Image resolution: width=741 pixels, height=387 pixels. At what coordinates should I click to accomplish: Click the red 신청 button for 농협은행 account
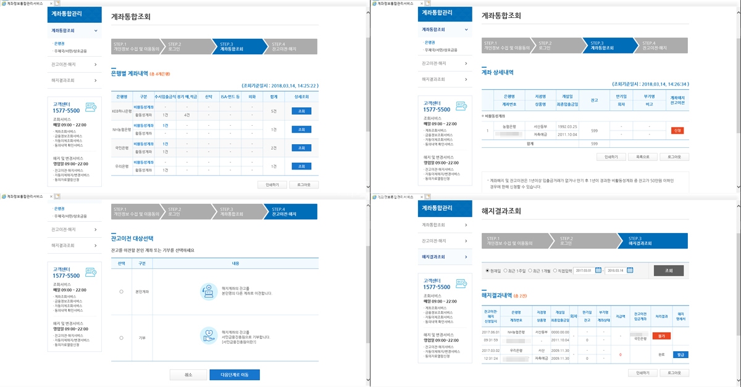[x=677, y=131]
